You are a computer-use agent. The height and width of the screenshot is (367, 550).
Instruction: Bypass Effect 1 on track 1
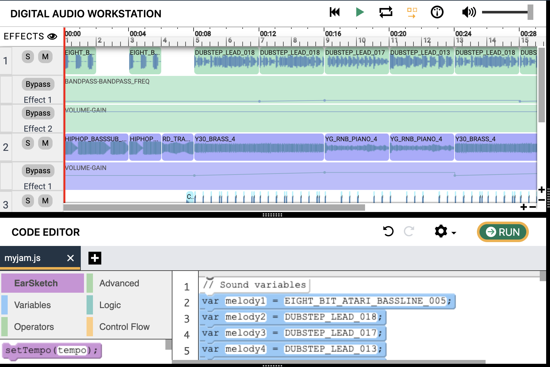[x=38, y=84]
